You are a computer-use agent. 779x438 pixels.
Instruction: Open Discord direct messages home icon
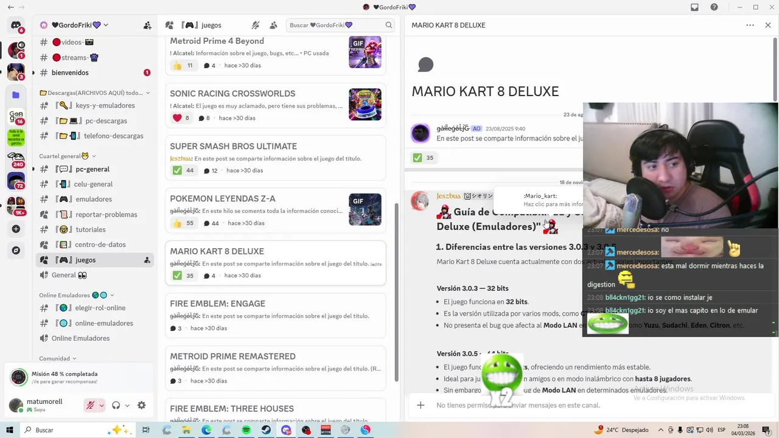16,26
